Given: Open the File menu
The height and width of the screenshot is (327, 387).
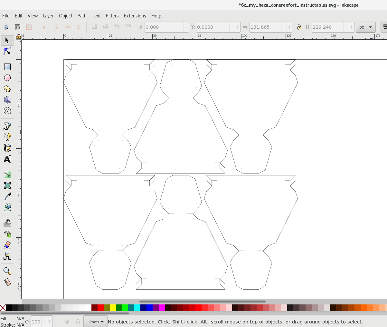Looking at the screenshot, I should [x=6, y=15].
